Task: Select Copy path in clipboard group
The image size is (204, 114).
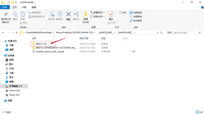Action: [x=35, y=13]
